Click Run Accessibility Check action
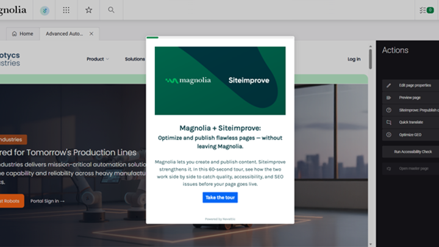Image resolution: width=439 pixels, height=247 pixels. pyautogui.click(x=413, y=152)
